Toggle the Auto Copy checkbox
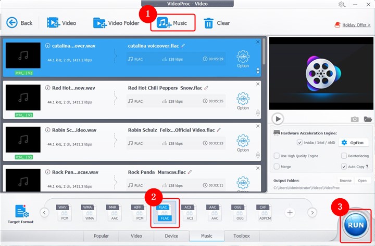Viewport: 375px width, 246px height. (x=344, y=167)
